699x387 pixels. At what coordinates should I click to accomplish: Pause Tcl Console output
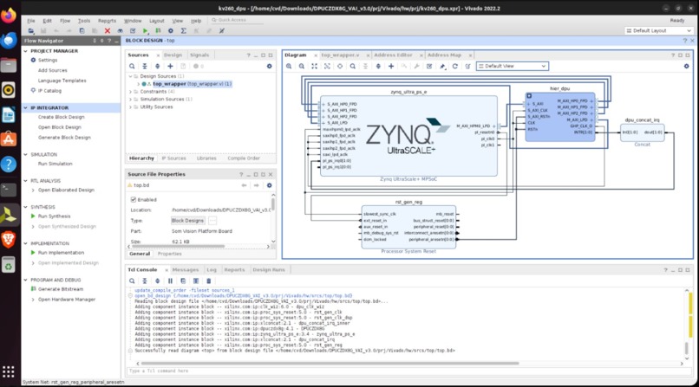click(170, 281)
